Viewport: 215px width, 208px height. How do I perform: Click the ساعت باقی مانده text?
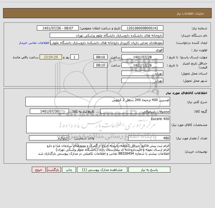[26, 57]
